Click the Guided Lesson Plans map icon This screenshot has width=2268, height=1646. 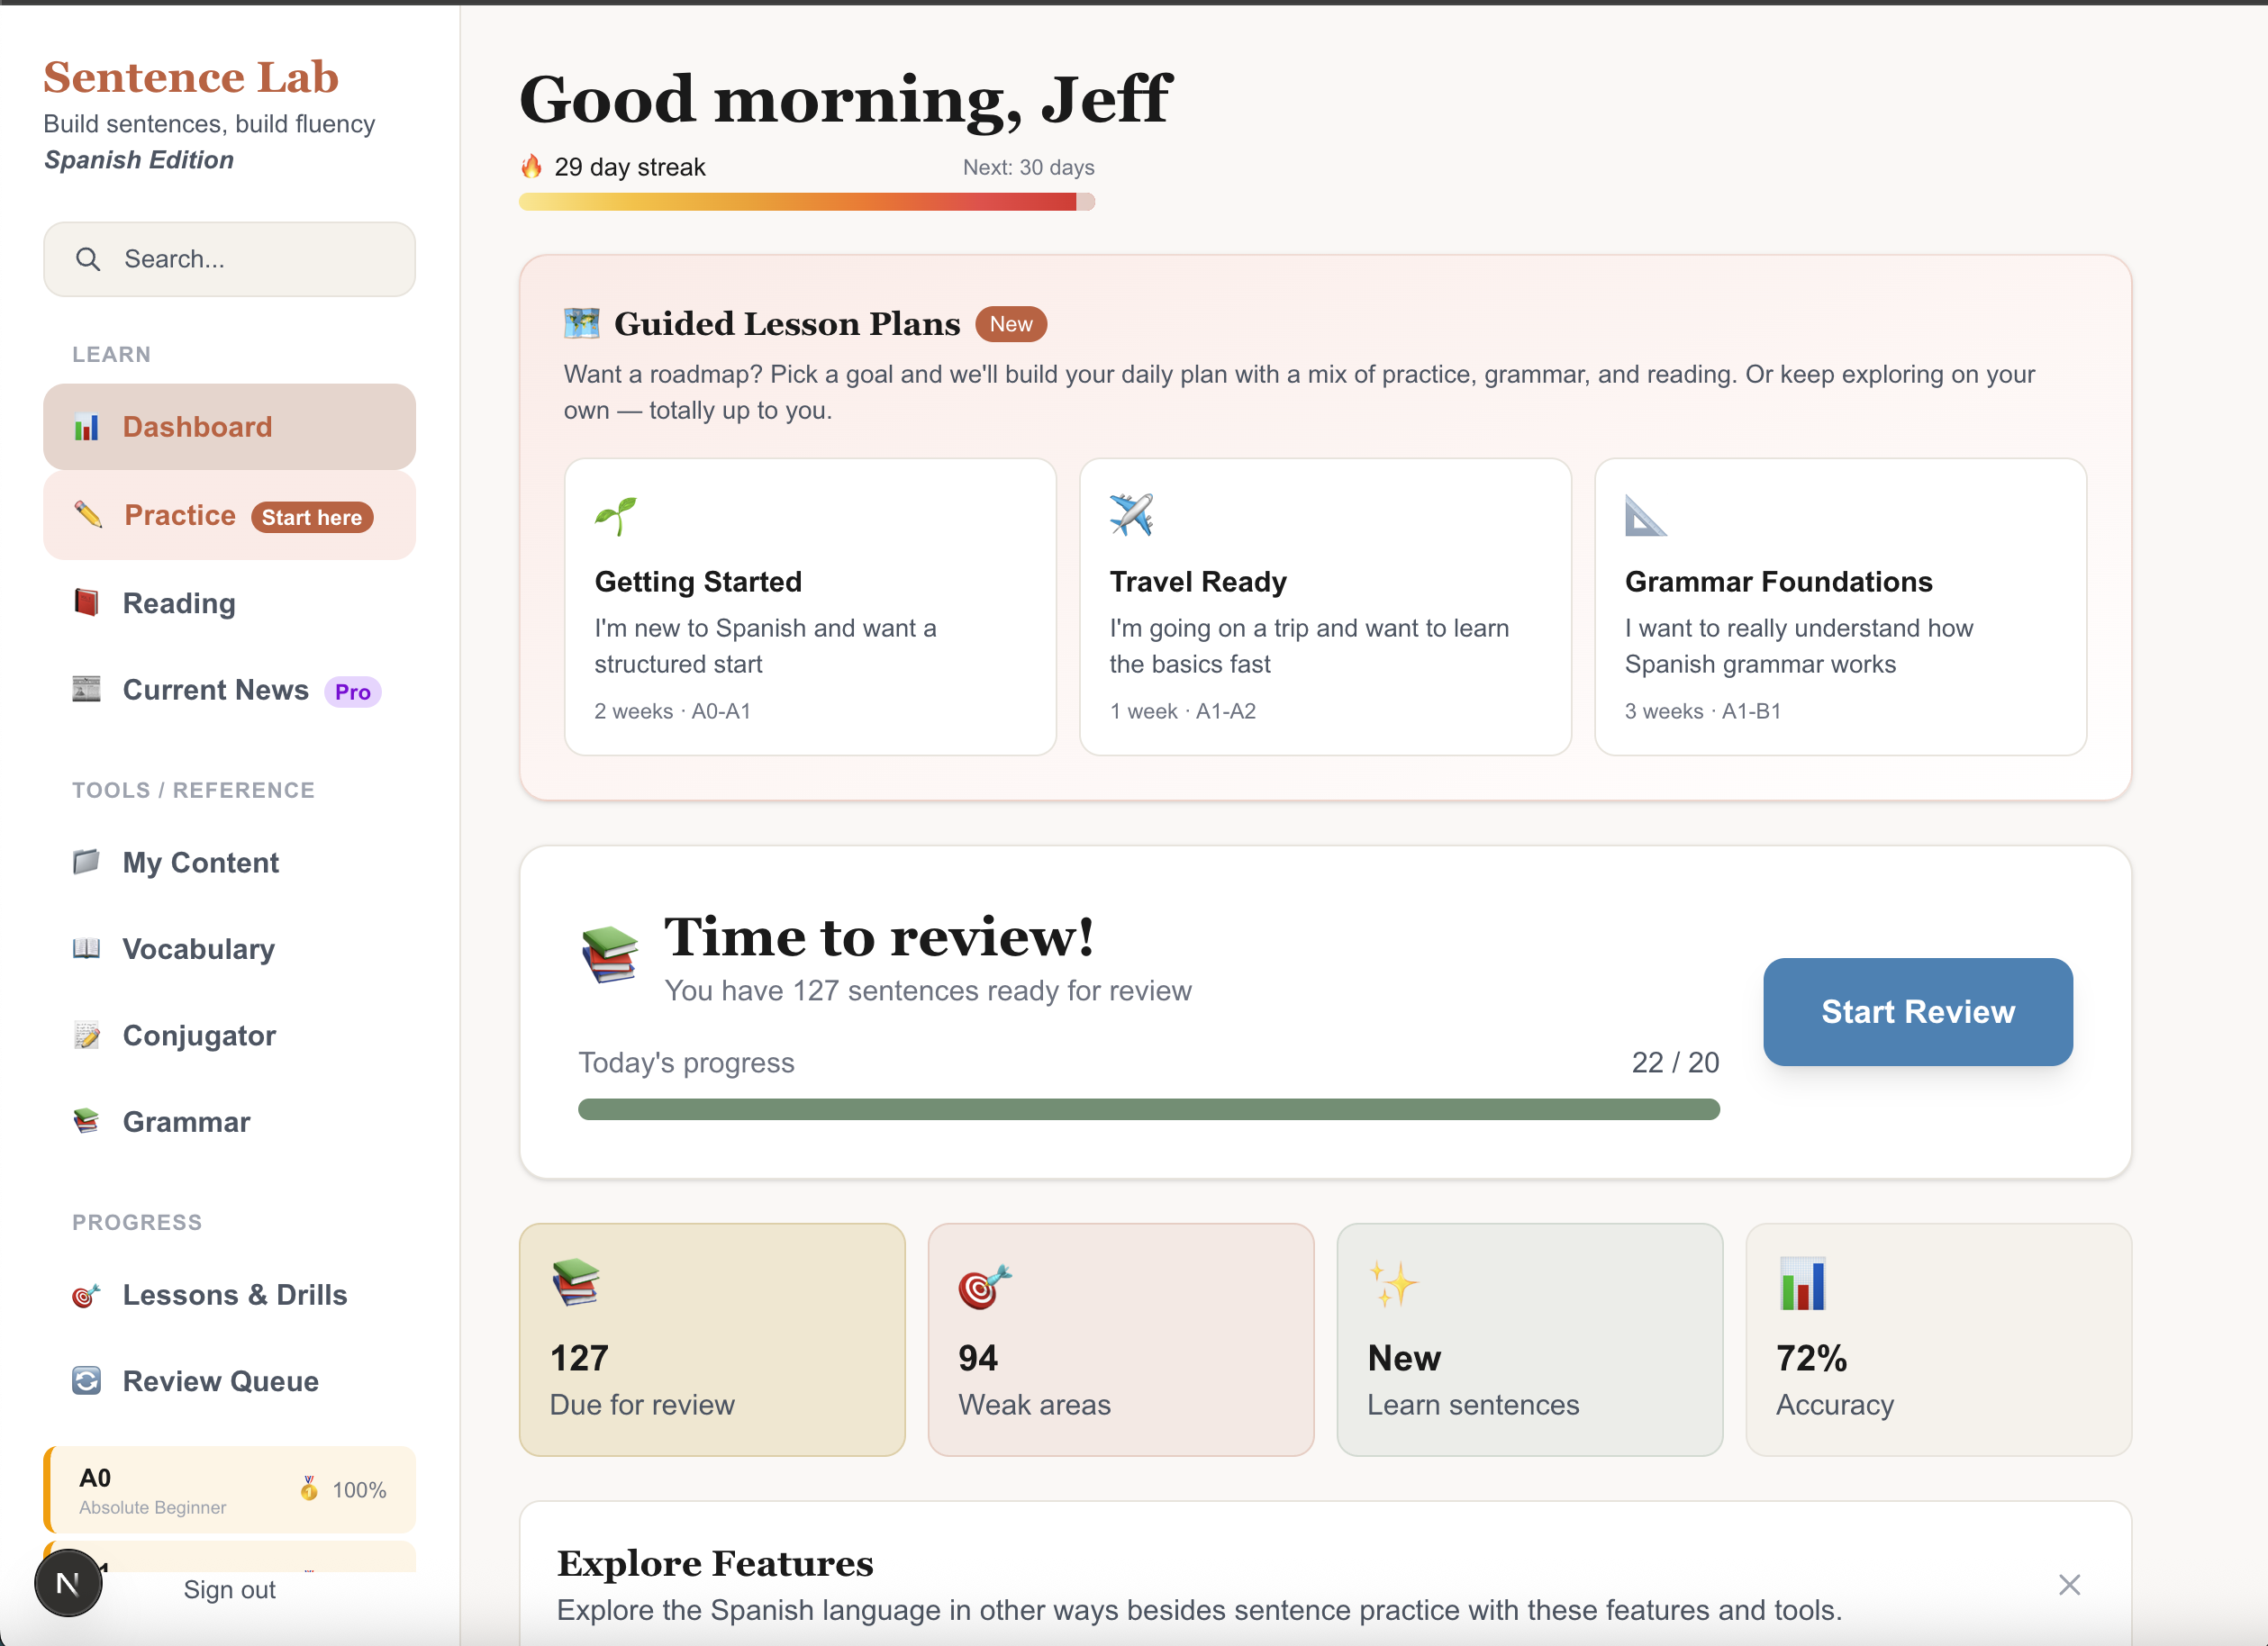pyautogui.click(x=582, y=322)
